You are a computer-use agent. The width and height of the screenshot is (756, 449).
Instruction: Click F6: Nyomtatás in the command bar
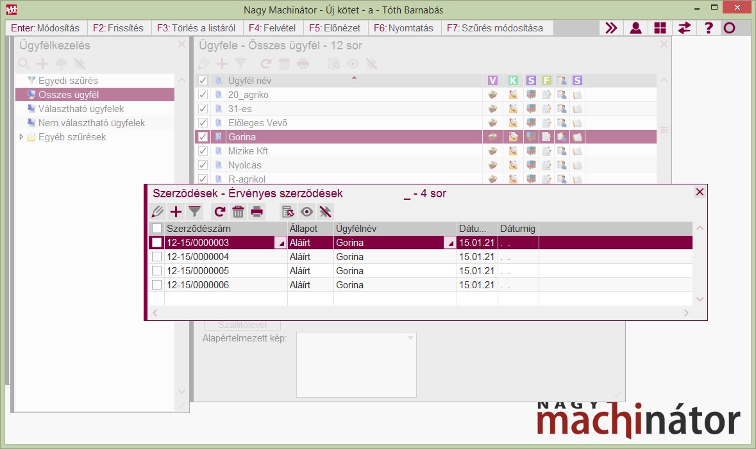tap(403, 28)
